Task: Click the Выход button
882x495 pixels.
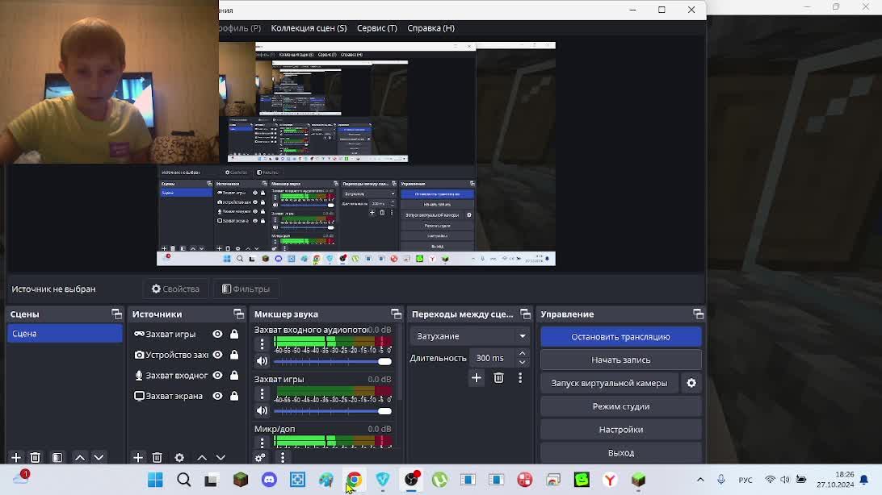Action: (621, 452)
